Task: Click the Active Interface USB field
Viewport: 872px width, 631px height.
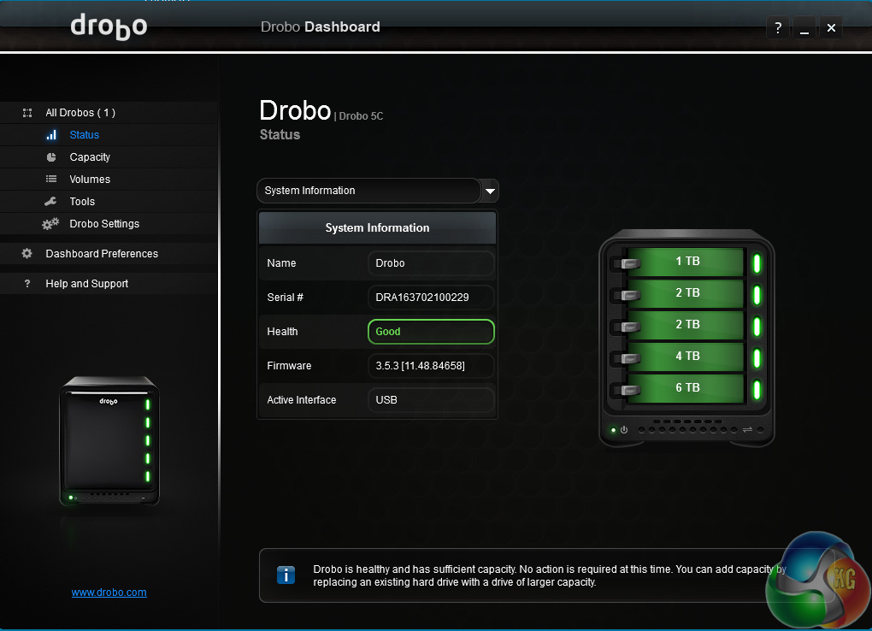Action: click(x=431, y=400)
